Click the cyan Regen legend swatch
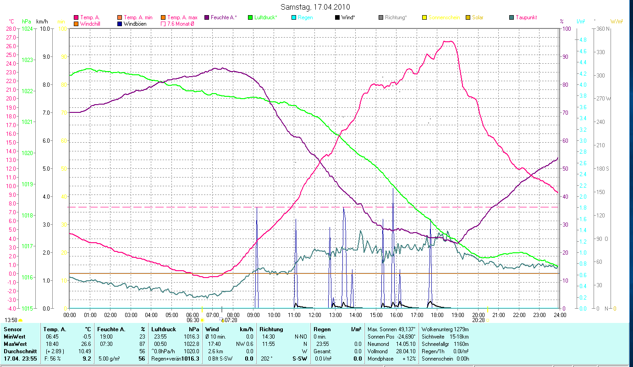Image resolution: width=633 pixels, height=367 pixels. tap(293, 17)
